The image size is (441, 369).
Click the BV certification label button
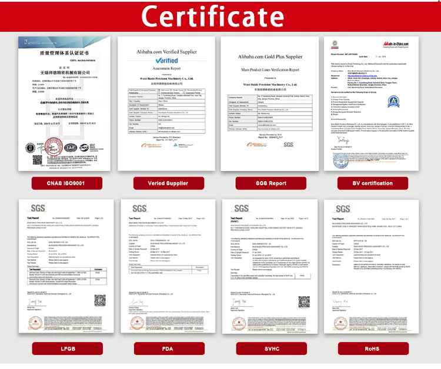[x=373, y=183]
